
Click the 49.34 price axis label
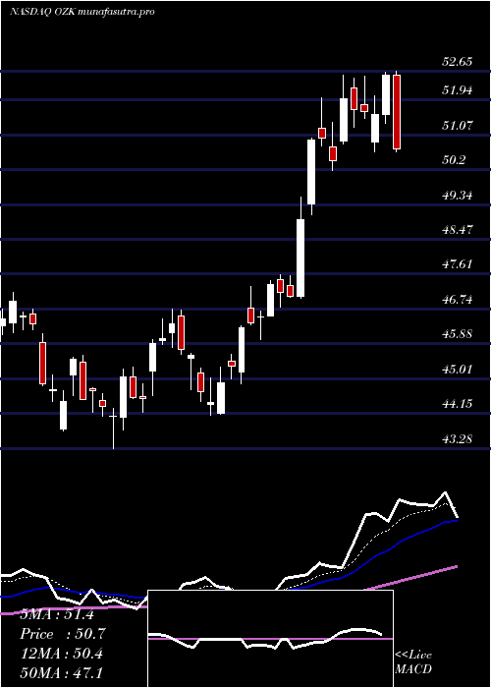point(458,195)
